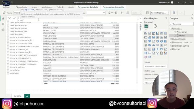
Task: Check DIRETORIA FINANCEIRA slicer box
Action: pyautogui.click(x=8, y=31)
